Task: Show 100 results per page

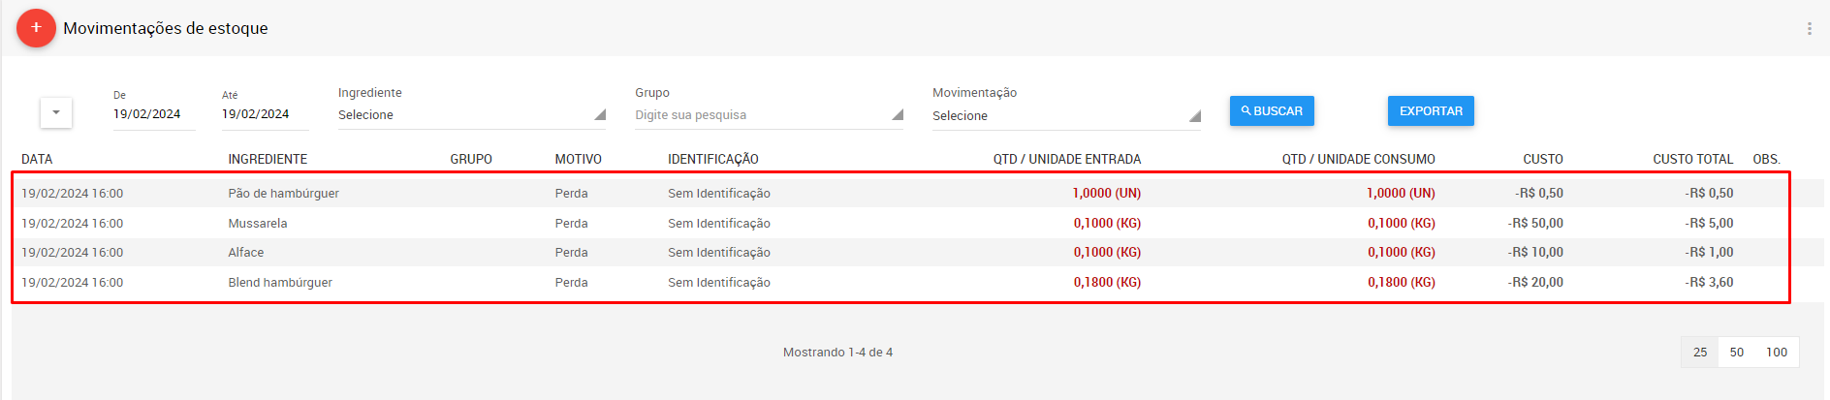Action: click(x=1777, y=353)
